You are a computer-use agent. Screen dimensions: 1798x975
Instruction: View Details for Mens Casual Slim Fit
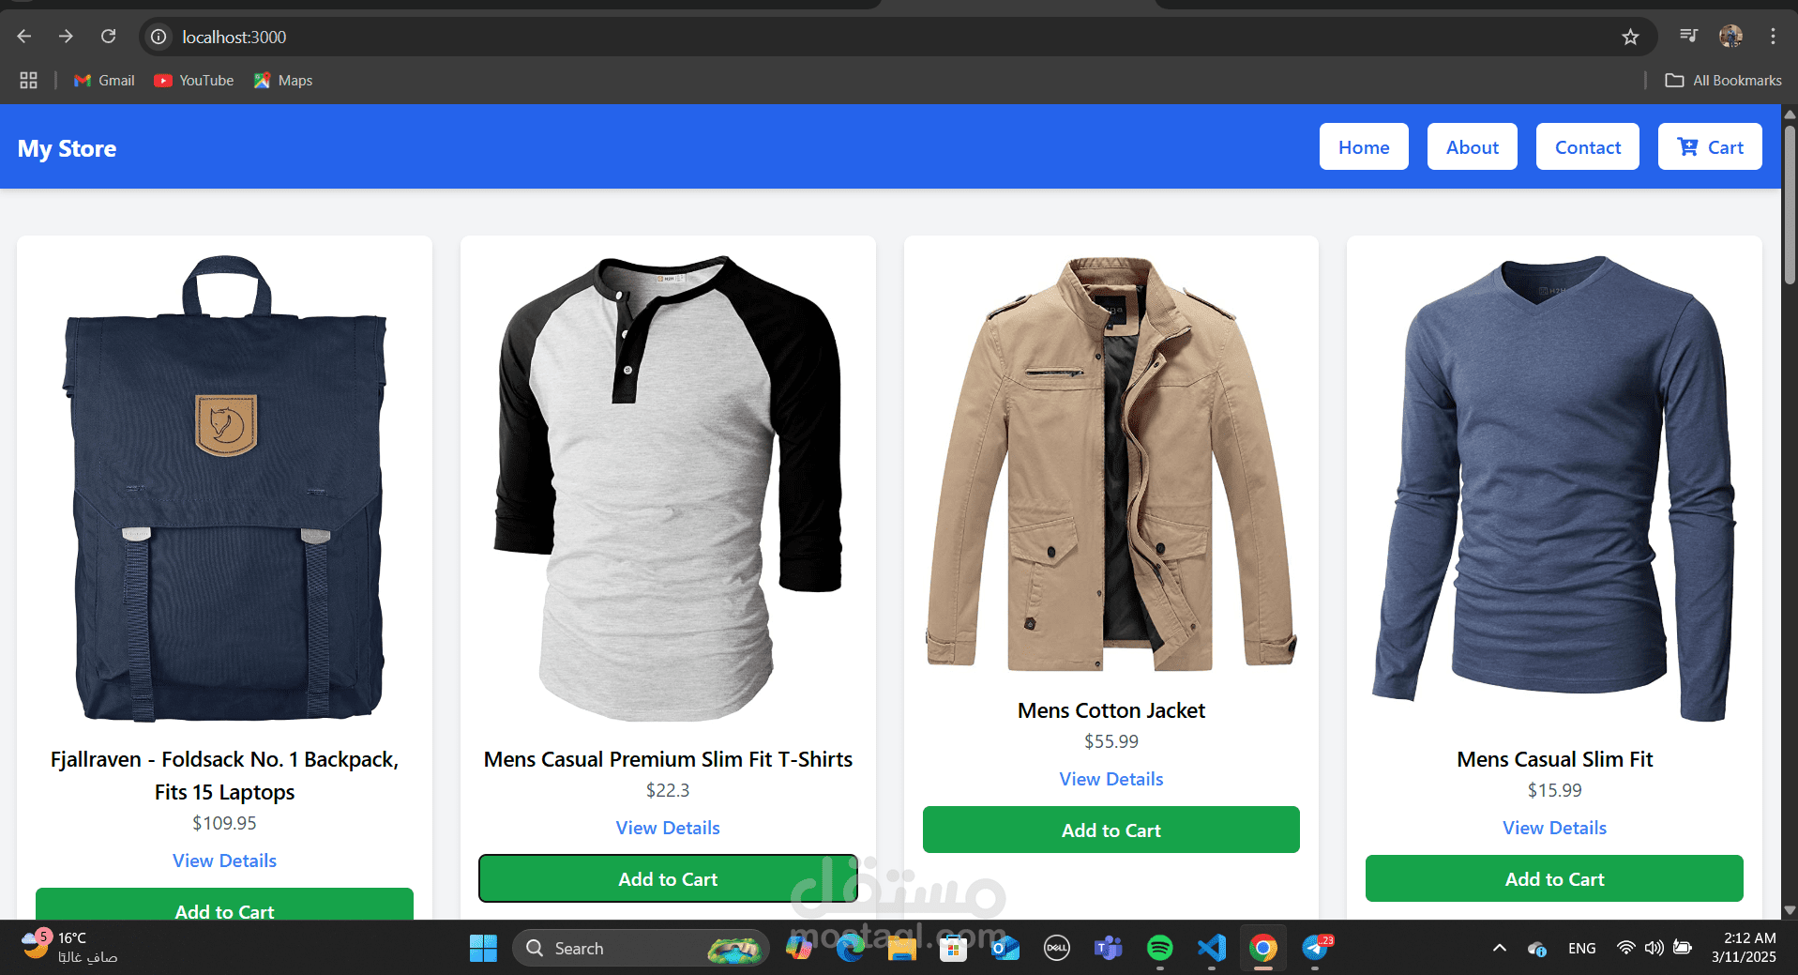(1554, 828)
